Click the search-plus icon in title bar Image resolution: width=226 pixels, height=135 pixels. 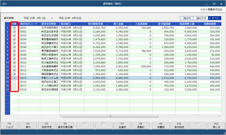pyautogui.click(x=5, y=4)
